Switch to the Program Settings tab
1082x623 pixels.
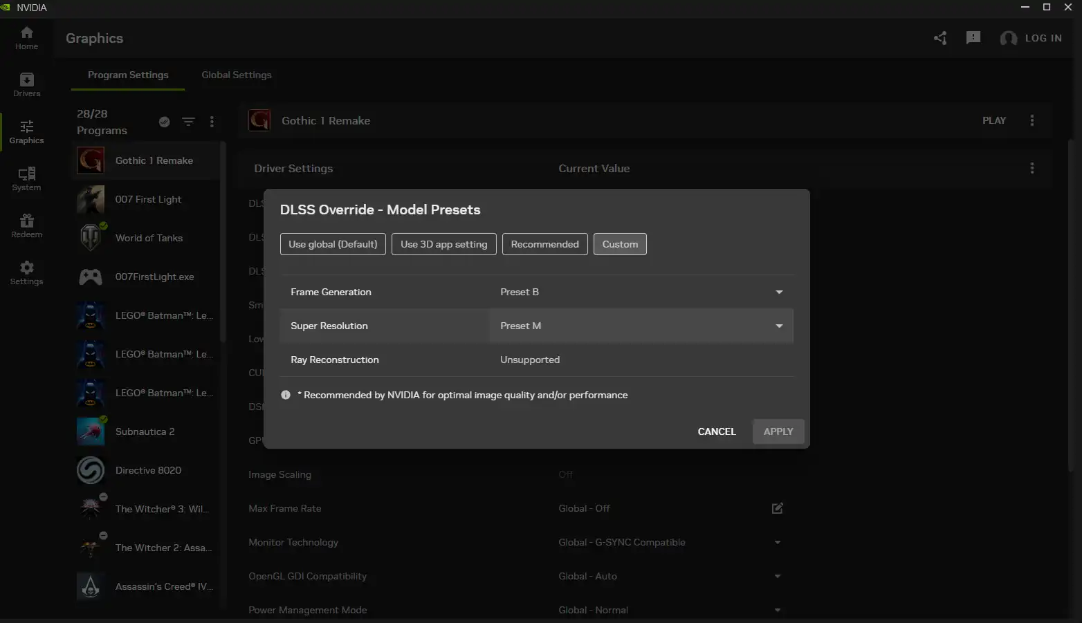pos(128,75)
